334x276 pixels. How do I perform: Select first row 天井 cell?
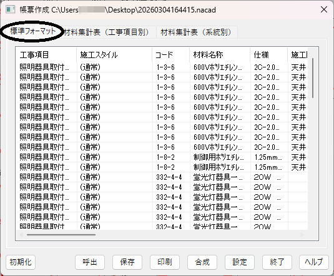(x=298, y=67)
